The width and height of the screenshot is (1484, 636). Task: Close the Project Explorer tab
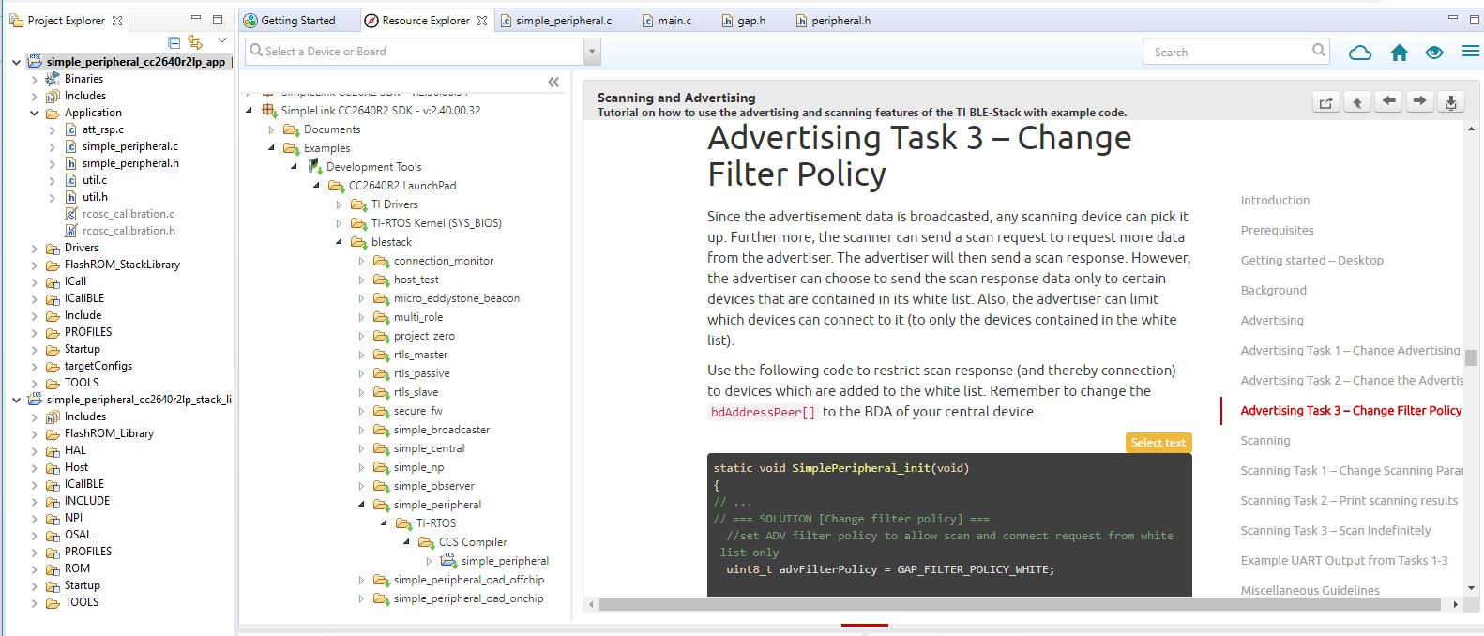click(x=117, y=21)
